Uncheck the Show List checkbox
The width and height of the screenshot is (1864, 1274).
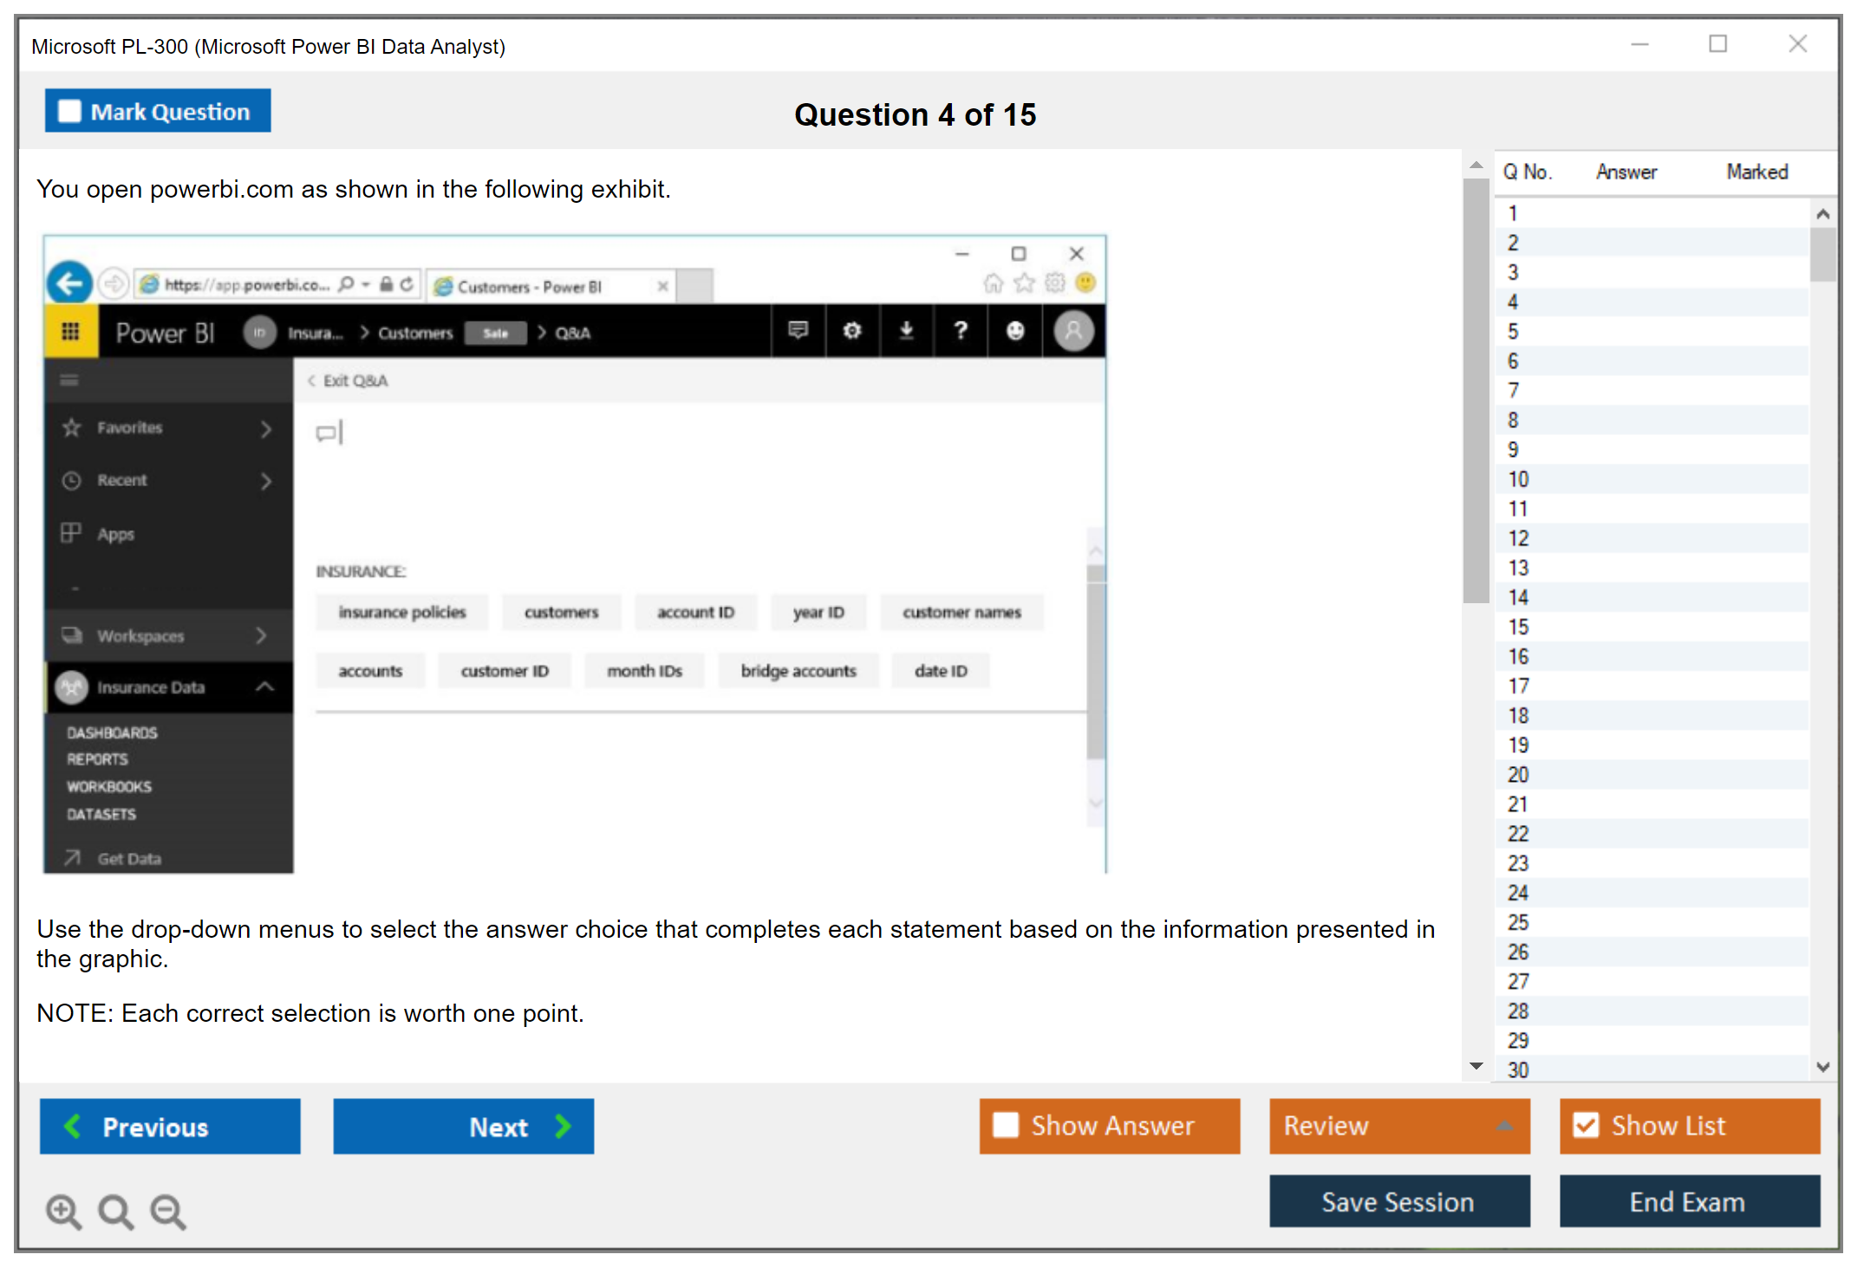pos(1586,1125)
